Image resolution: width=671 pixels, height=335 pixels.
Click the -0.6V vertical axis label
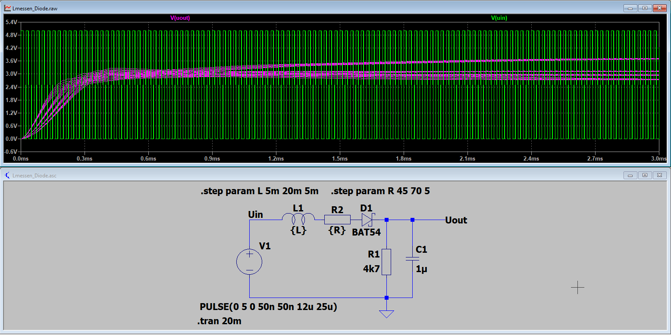click(10, 152)
